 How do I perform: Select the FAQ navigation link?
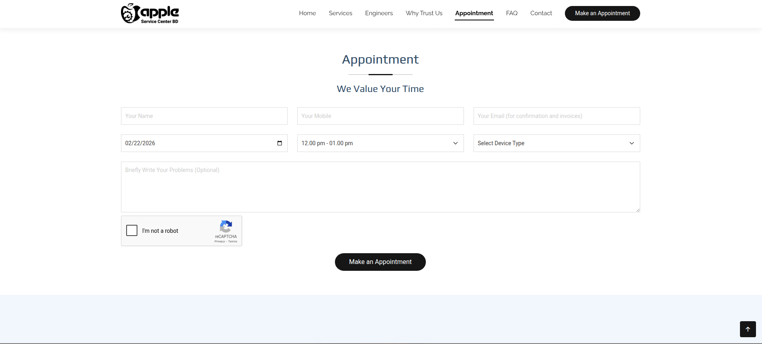pyautogui.click(x=512, y=13)
